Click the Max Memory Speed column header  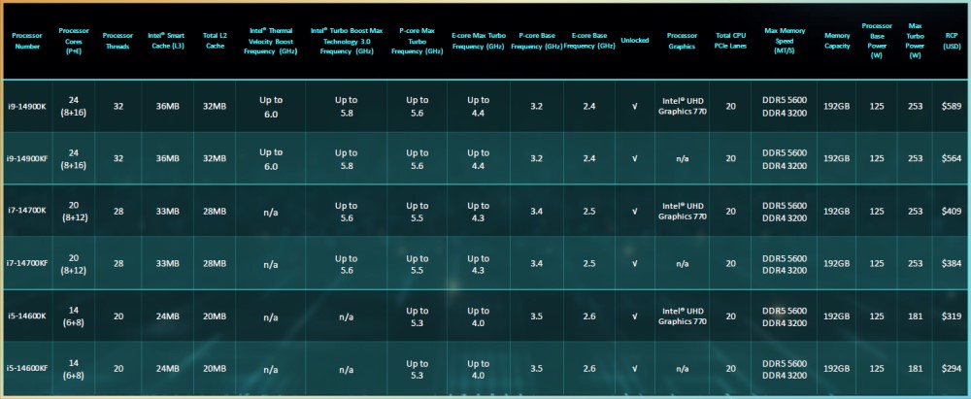pos(787,39)
